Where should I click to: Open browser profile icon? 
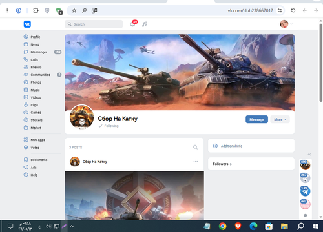(19, 10)
